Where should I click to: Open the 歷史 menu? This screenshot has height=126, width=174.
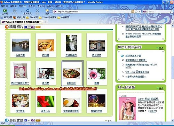[32, 6]
